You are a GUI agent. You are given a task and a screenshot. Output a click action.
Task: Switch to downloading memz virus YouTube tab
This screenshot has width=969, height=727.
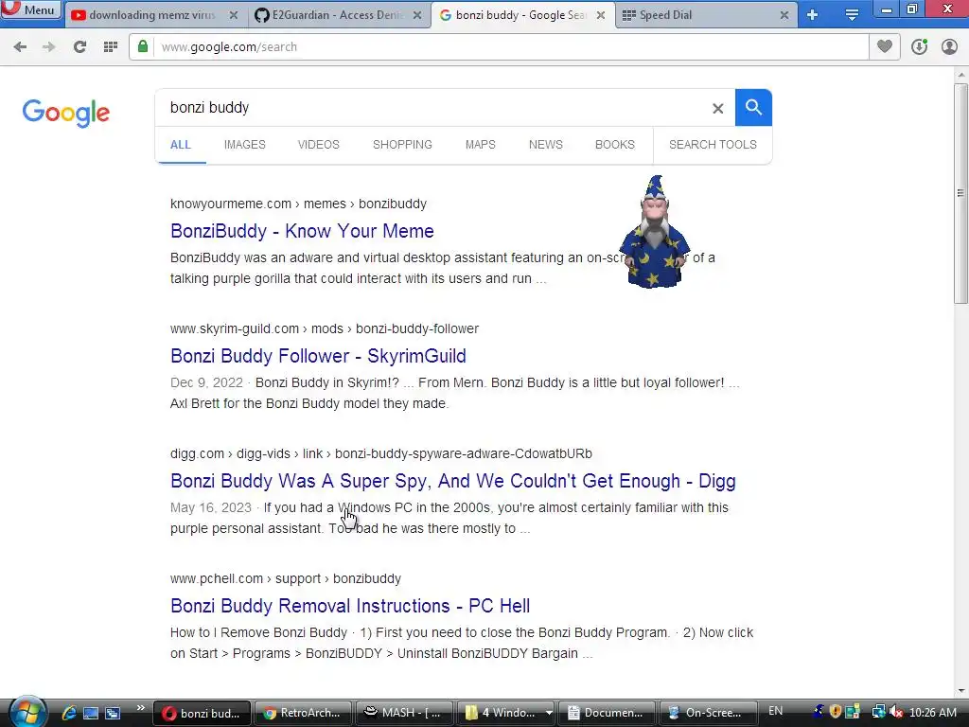tap(151, 15)
